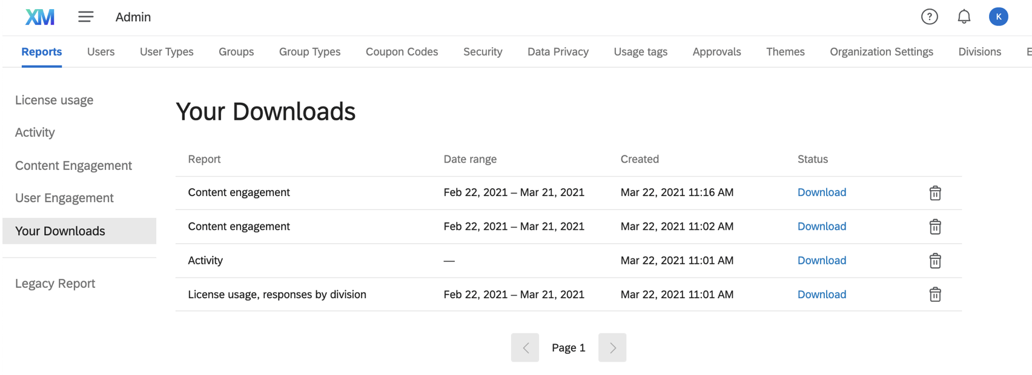This screenshot has height=375, width=1032.
Task: Select License usage in the sidebar
Action: [54, 100]
